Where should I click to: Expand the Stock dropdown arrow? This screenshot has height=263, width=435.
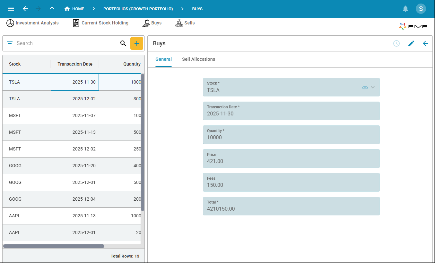tap(373, 87)
